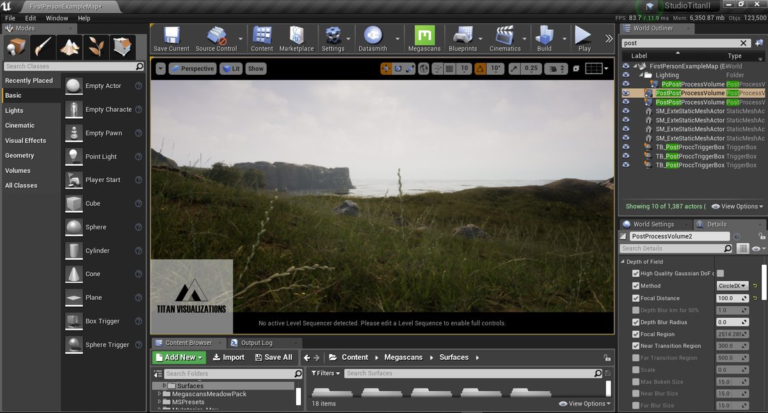The height and width of the screenshot is (413, 768).
Task: Open the Cinematics toolbar icon
Action: (505, 39)
